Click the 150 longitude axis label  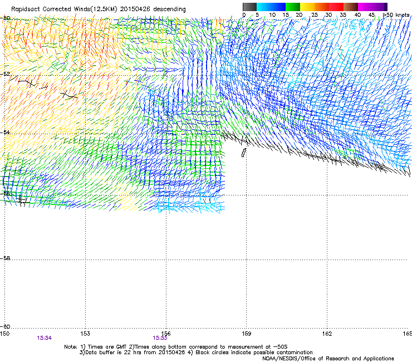tap(4, 334)
